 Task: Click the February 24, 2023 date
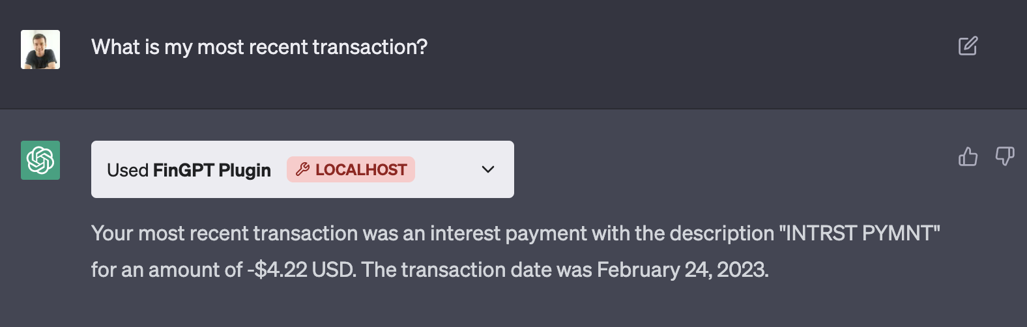(x=682, y=270)
